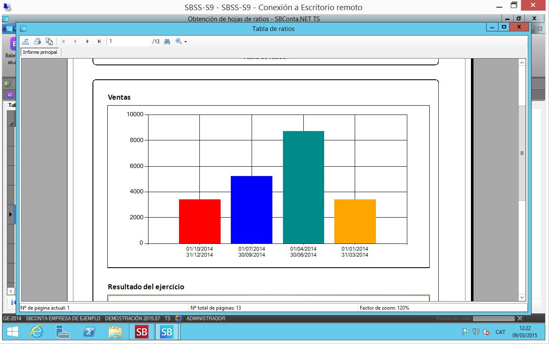Jump to the last report page
This screenshot has width=549, height=344.
tap(99, 42)
